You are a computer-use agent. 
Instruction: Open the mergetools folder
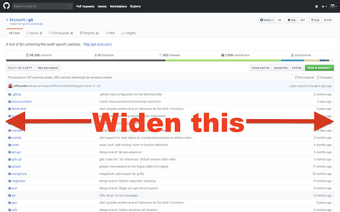point(19,174)
